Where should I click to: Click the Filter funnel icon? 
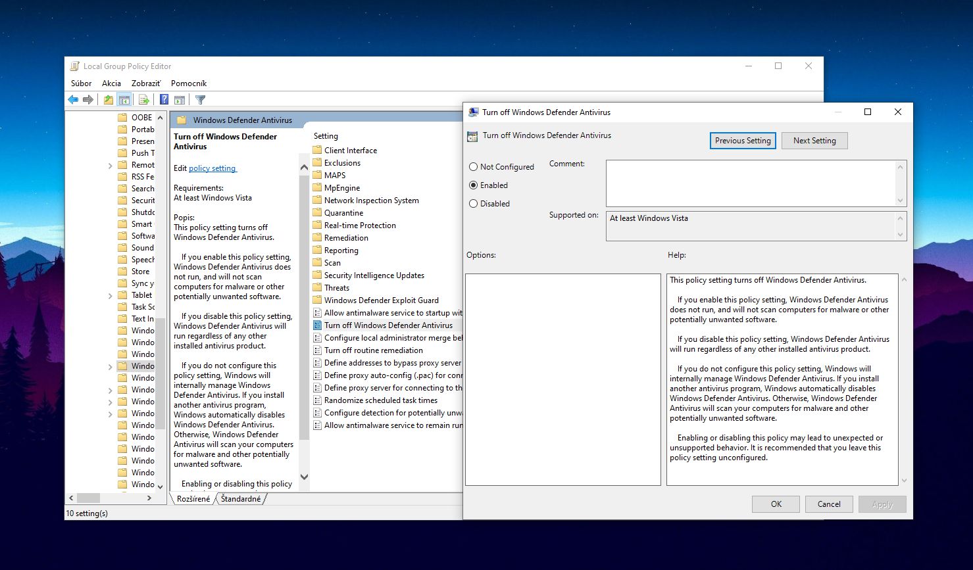pos(201,100)
